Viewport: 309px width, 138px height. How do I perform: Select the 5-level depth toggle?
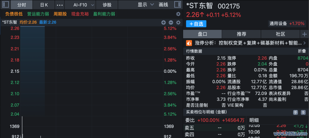coord(303,112)
